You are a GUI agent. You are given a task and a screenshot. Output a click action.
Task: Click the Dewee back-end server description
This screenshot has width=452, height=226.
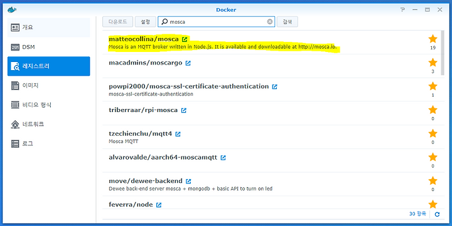(x=191, y=188)
